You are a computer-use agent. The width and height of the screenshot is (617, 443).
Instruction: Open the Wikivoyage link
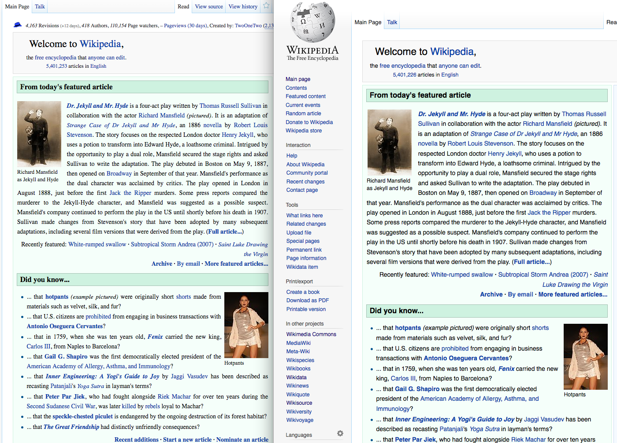300,420
